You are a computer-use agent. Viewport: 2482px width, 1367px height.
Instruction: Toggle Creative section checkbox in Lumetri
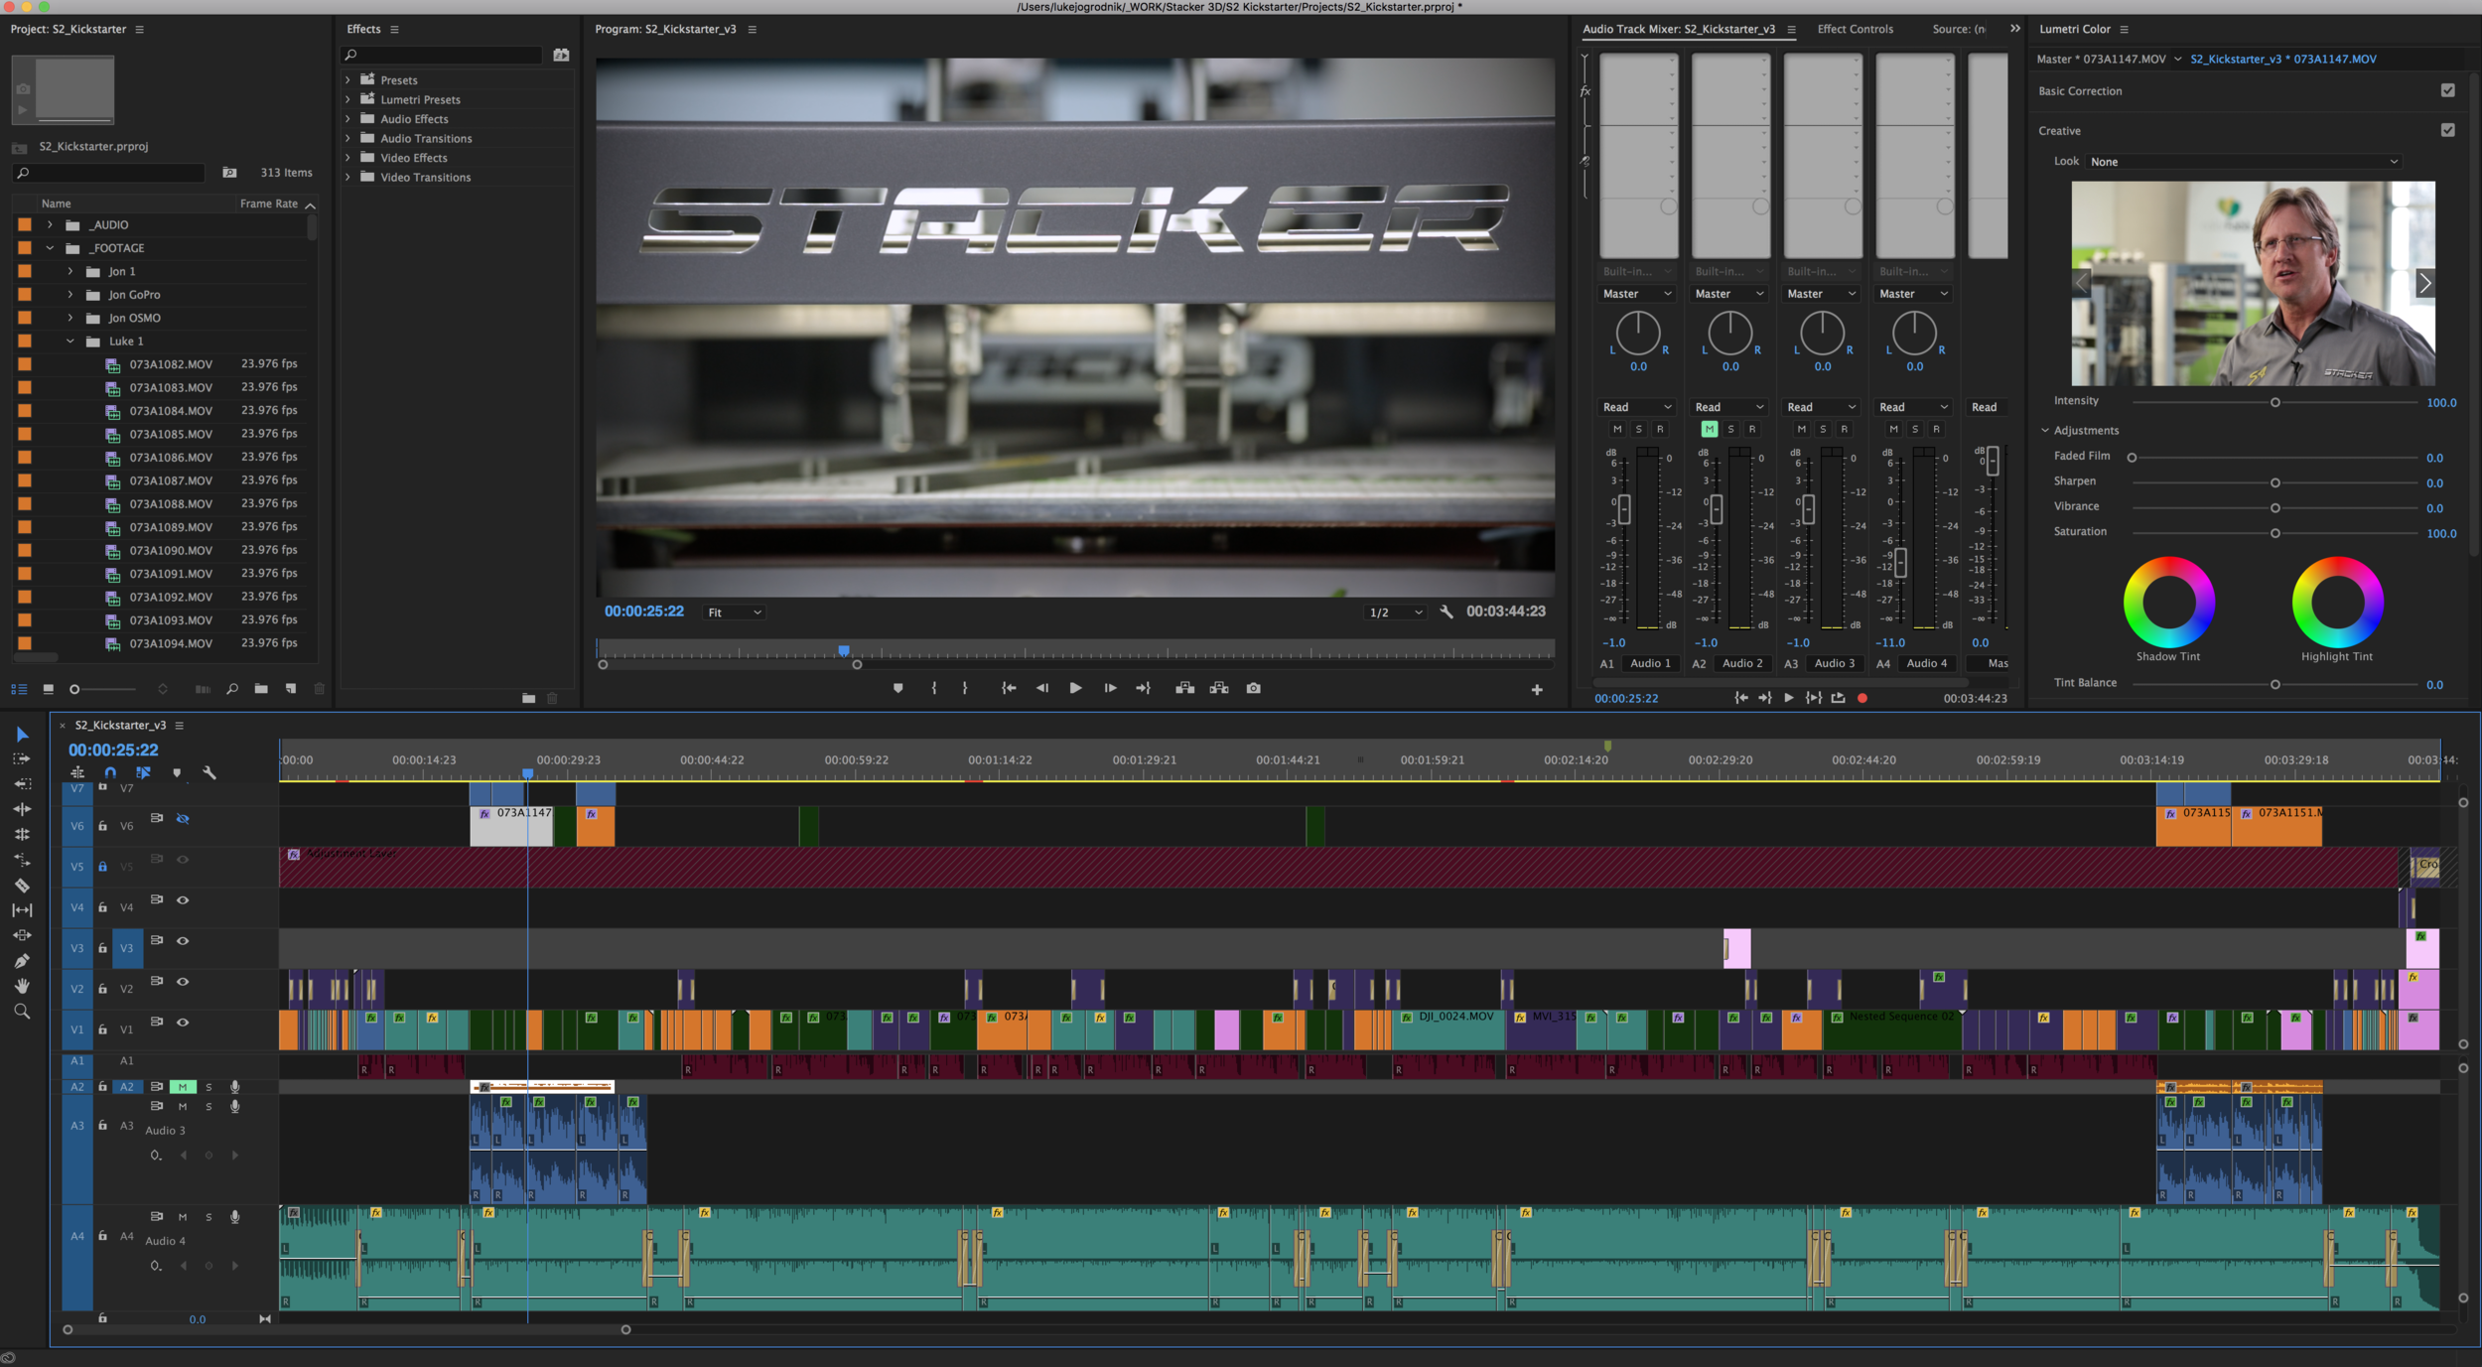pyautogui.click(x=2448, y=130)
